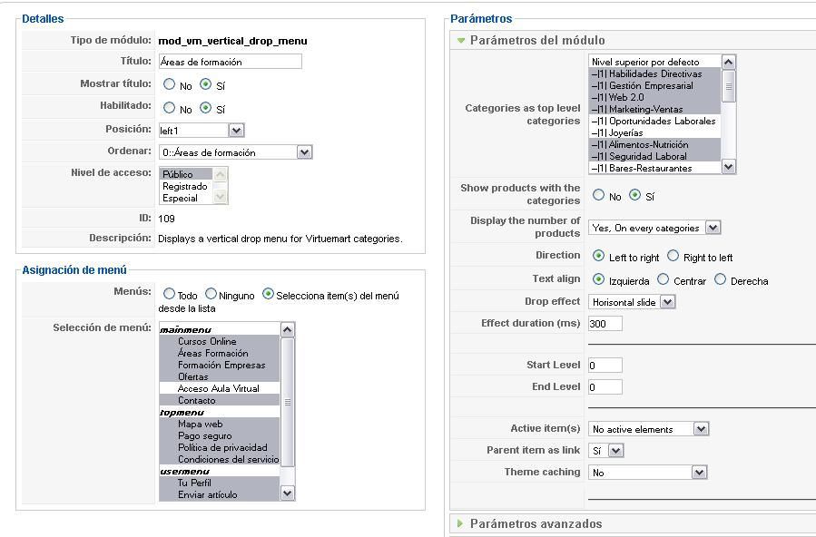
Task: Set Show products with categories to Sí
Action: 634,195
